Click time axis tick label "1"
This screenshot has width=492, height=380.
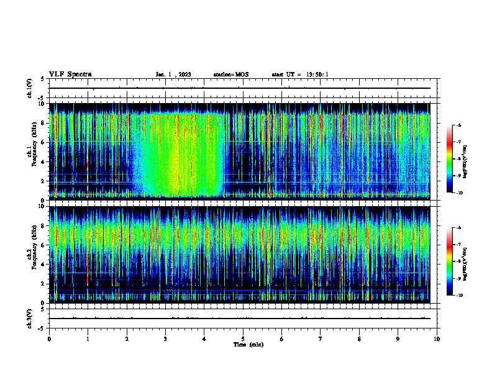click(x=88, y=339)
